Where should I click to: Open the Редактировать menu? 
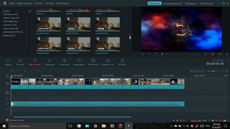click(25, 3)
